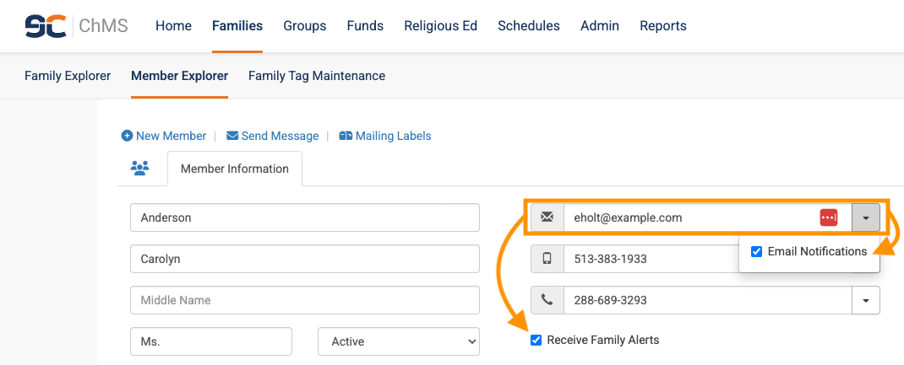Click the mobile phone icon

tap(547, 259)
